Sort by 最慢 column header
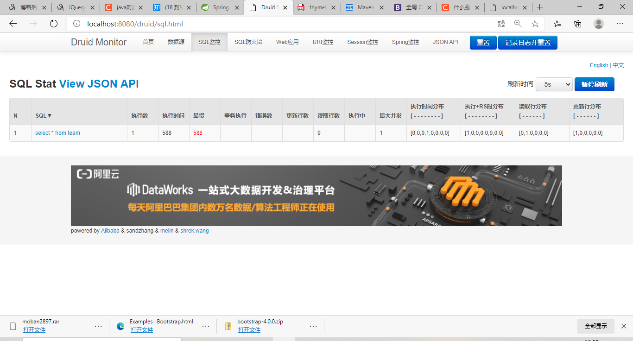The image size is (633, 341). click(199, 116)
